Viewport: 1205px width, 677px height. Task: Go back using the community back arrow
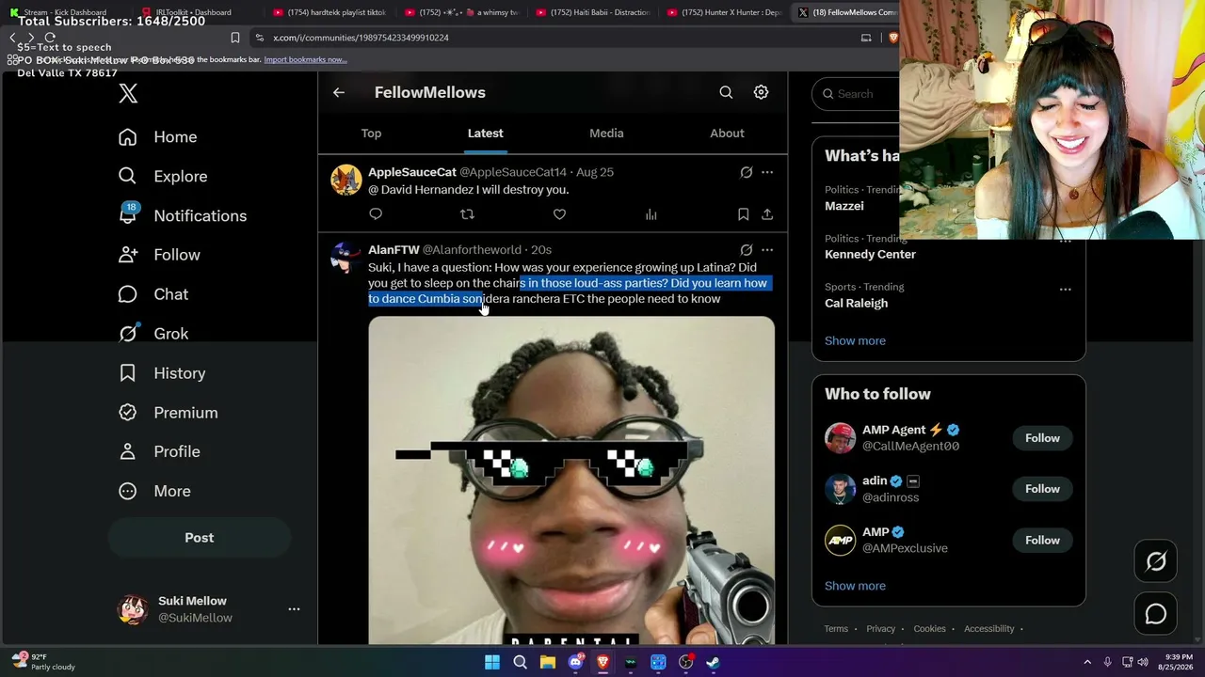(x=339, y=92)
